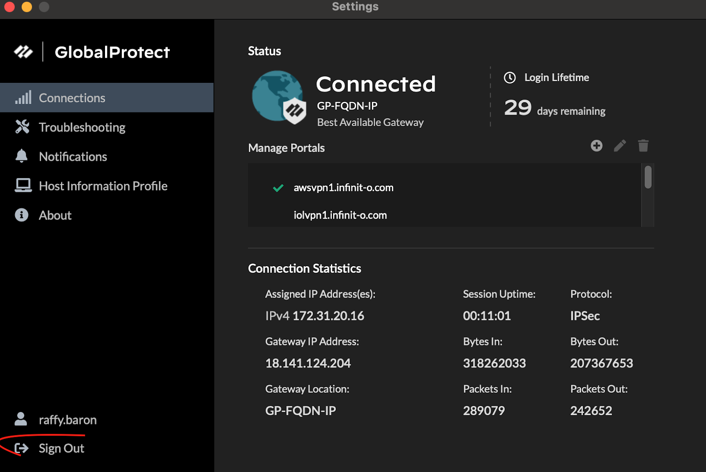Click the Best Available Gateway label

click(x=370, y=123)
